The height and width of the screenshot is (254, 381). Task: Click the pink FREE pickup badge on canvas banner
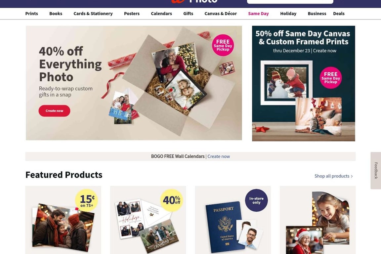pyautogui.click(x=330, y=78)
